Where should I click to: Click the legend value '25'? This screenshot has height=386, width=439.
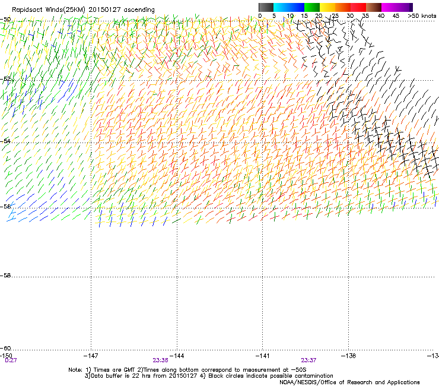click(335, 16)
